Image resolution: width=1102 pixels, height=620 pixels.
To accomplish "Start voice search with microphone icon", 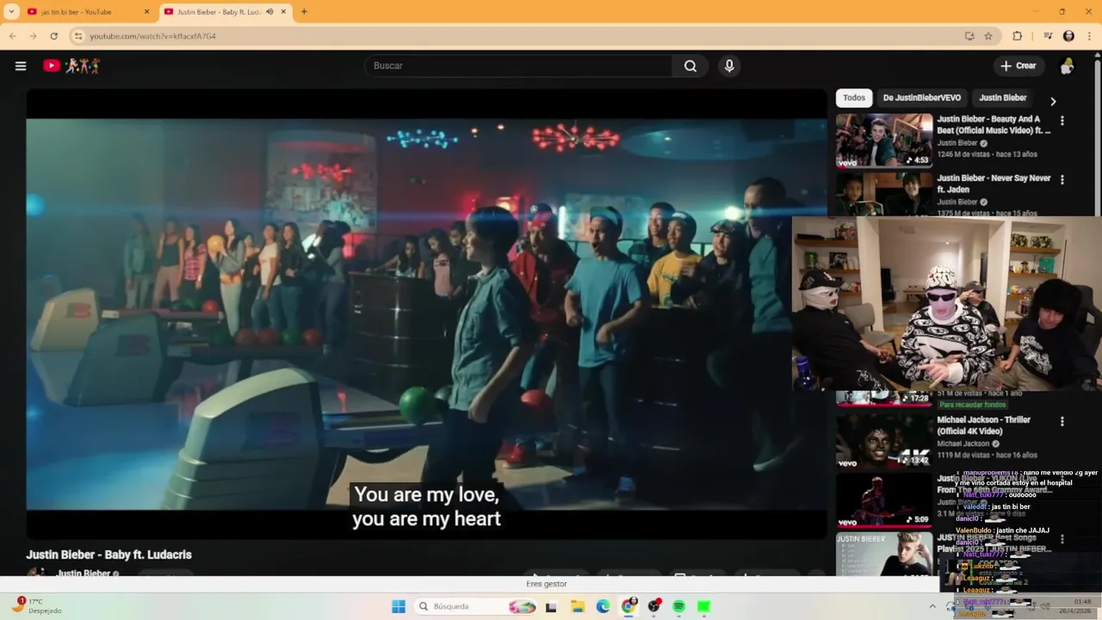I will click(x=729, y=66).
